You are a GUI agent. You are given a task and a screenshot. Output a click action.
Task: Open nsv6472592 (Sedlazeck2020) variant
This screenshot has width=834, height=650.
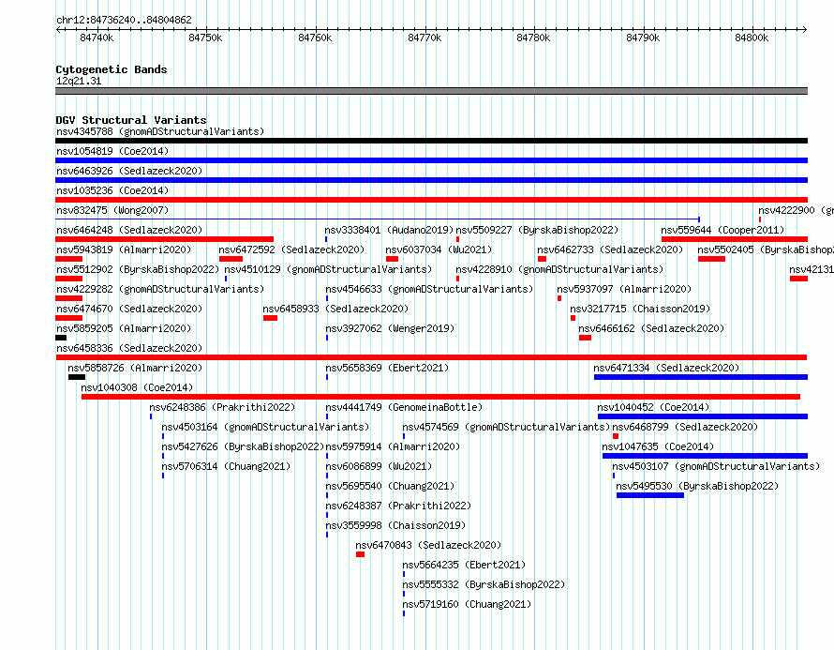(291, 249)
